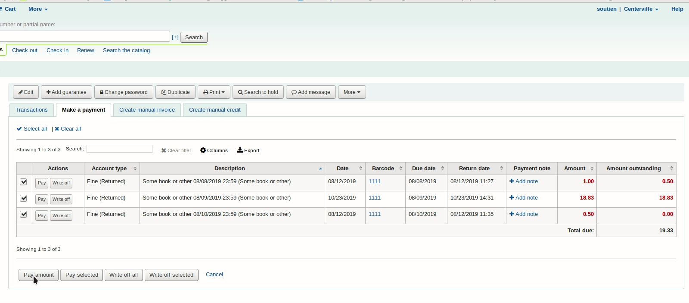Expand the Centerville library dropdown
689x303 pixels.
tap(641, 9)
